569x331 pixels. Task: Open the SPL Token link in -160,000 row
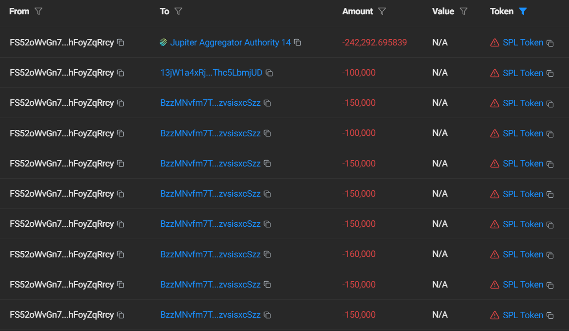[x=523, y=254]
